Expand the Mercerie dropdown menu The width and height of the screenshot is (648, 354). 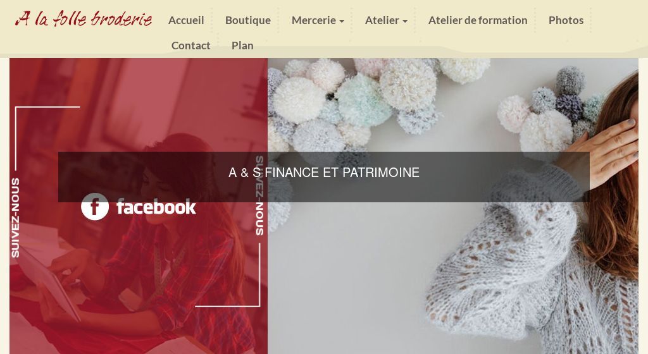pos(318,20)
